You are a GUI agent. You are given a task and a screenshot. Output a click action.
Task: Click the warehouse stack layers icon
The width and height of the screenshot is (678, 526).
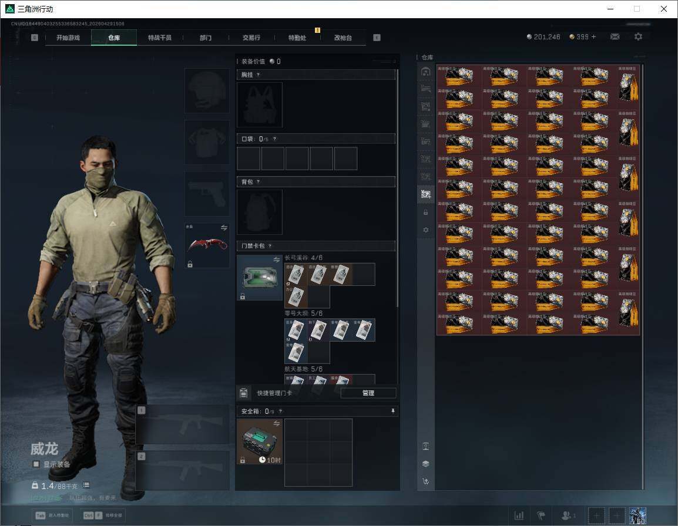click(425, 464)
